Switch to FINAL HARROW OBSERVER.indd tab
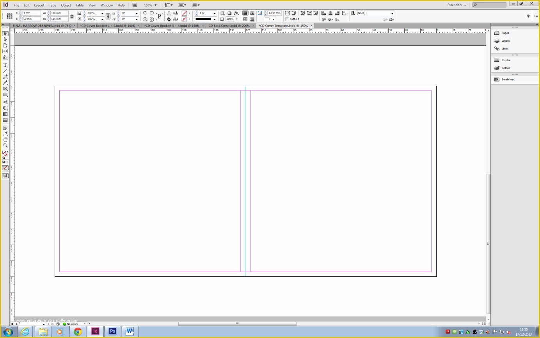 (42, 26)
